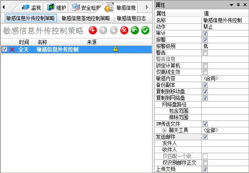Enable the 锁定计算机 checkbox
The width and height of the screenshot is (249, 173).
(205, 65)
